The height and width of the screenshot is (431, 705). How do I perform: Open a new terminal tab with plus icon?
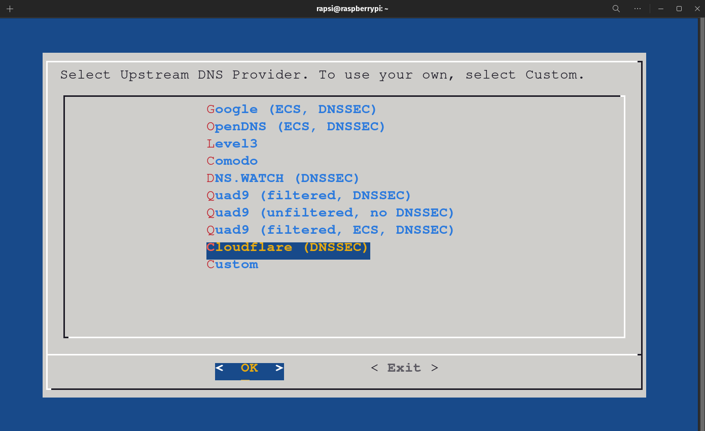pos(10,9)
